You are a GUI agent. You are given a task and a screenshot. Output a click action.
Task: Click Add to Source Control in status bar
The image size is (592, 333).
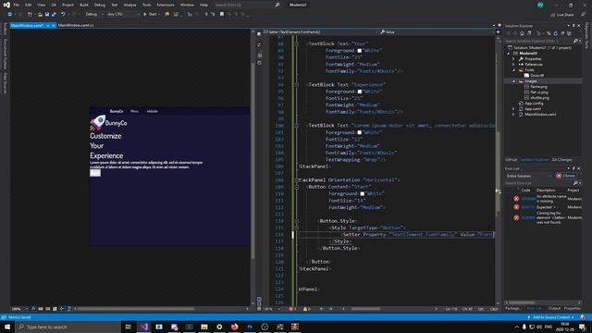click(x=551, y=317)
